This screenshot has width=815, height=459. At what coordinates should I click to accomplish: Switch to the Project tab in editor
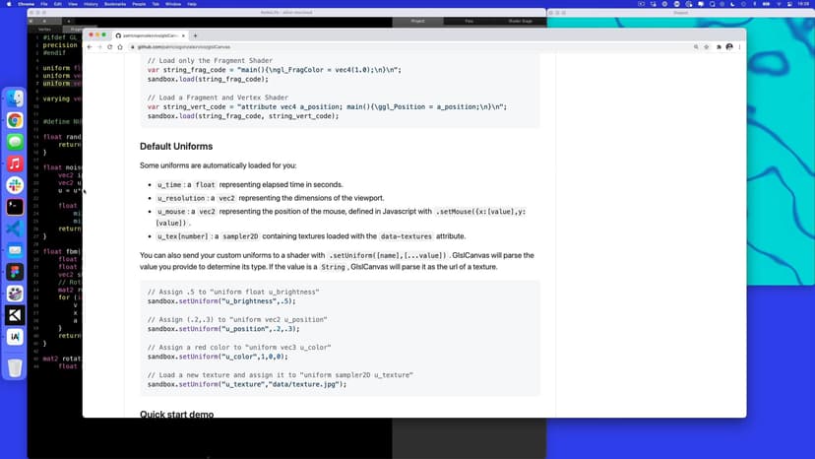417,20
